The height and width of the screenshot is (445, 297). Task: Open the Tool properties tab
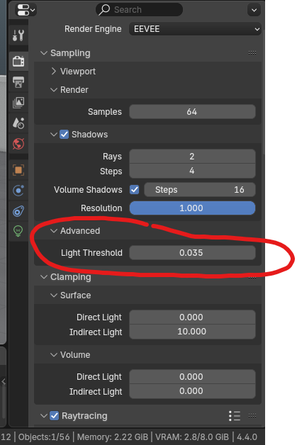(x=18, y=35)
